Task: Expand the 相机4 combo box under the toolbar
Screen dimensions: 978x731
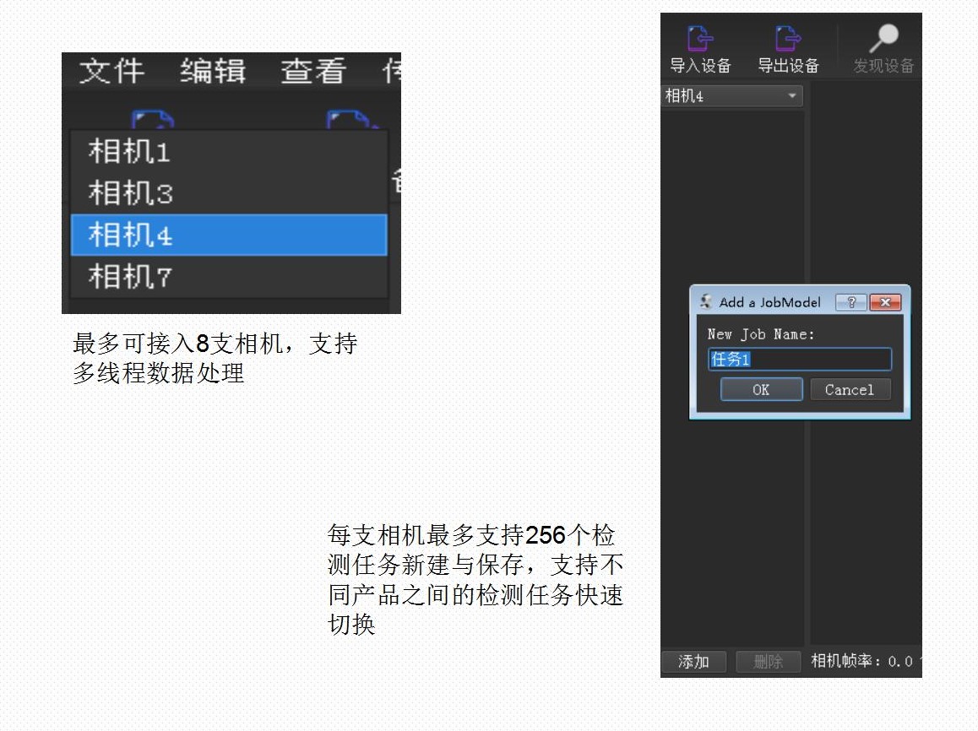Action: pos(791,96)
